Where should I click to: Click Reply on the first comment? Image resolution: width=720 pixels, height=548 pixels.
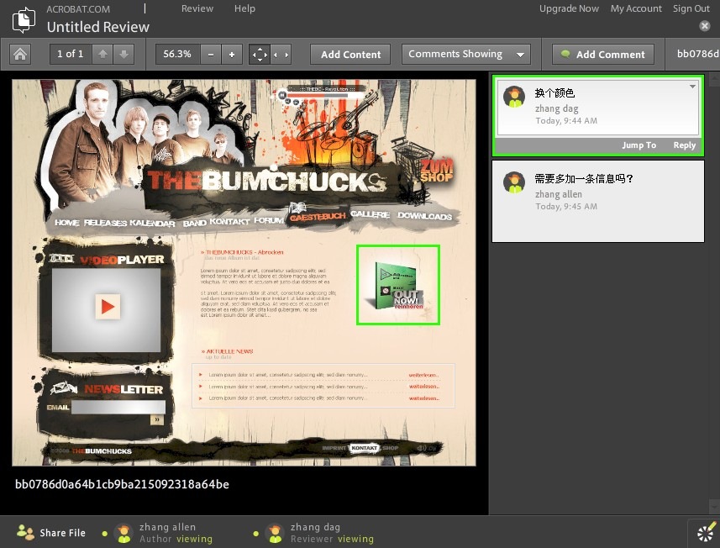[x=684, y=145]
